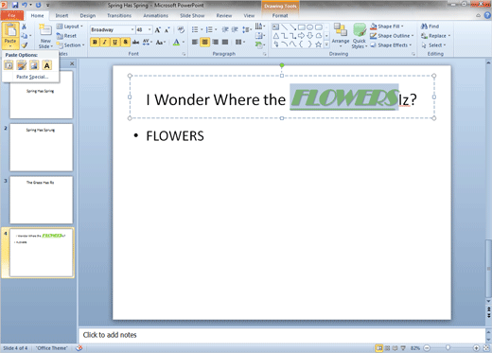Select the Left Brace shape
Viewport: 492px width, 353px height.
pos(301,44)
